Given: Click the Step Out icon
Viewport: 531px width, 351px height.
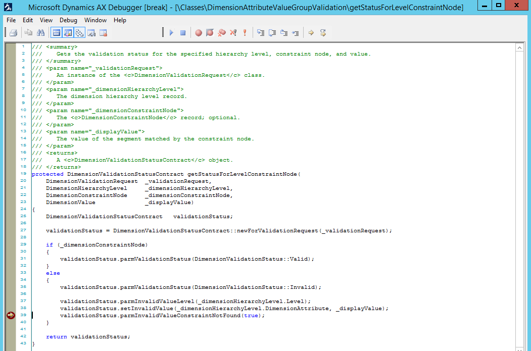Looking at the screenshot, I should pyautogui.click(x=284, y=33).
